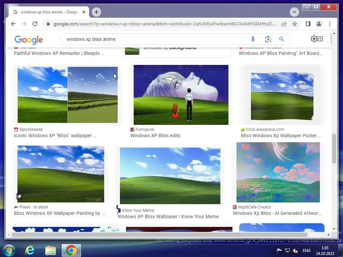Open 'Windows XP Bliss Wallpaper | Know Your Meme' link

tap(168, 217)
